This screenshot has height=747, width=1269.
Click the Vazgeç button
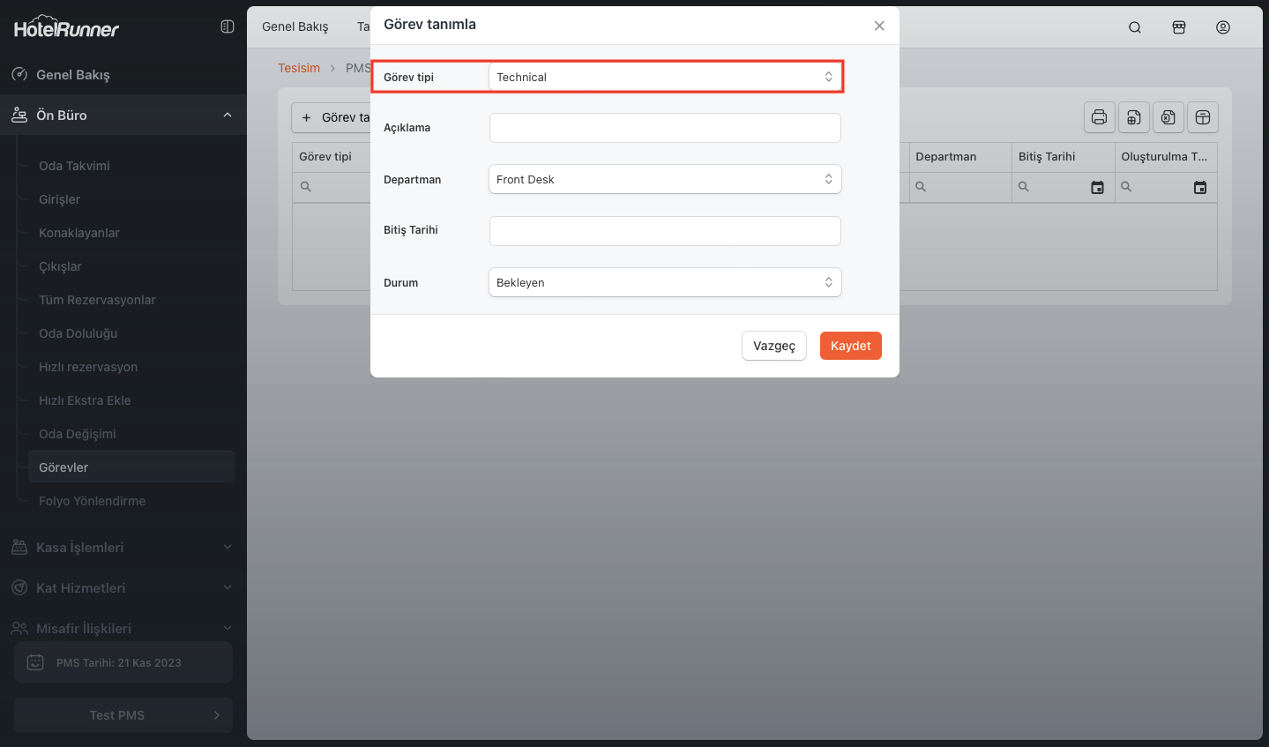click(773, 346)
